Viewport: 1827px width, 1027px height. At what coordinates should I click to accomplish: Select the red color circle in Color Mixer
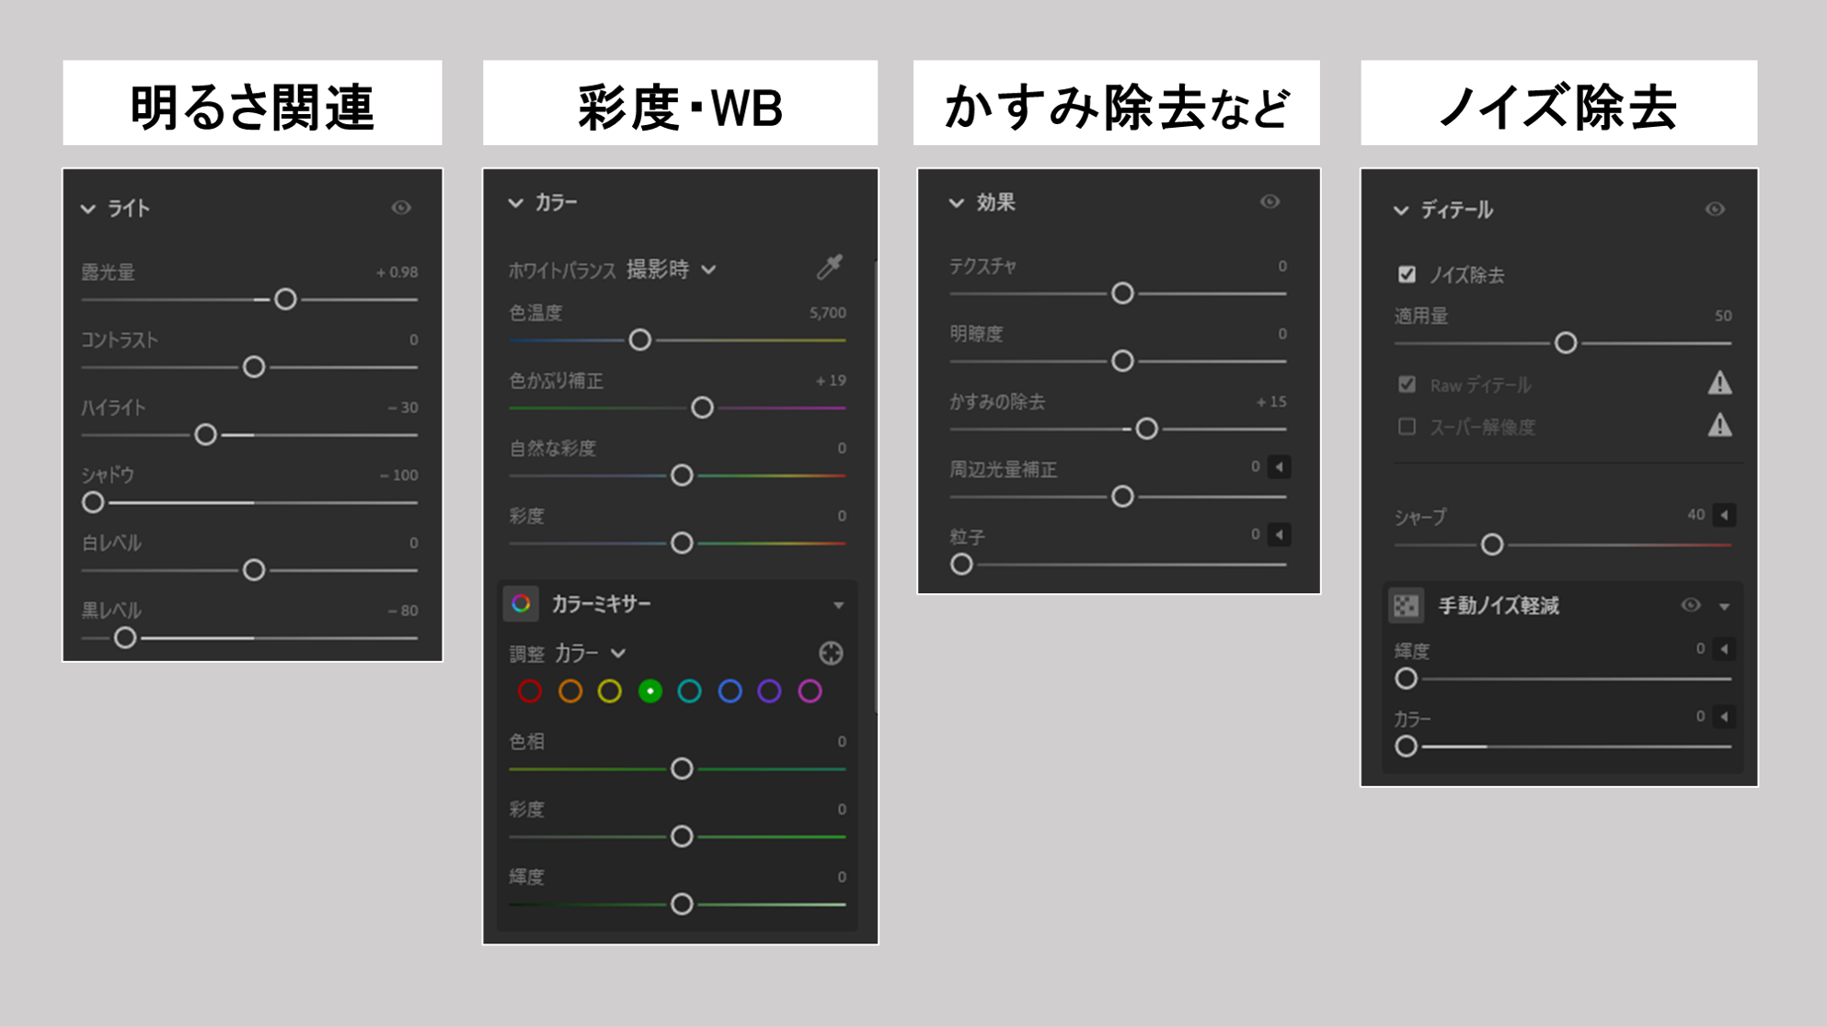coord(530,691)
